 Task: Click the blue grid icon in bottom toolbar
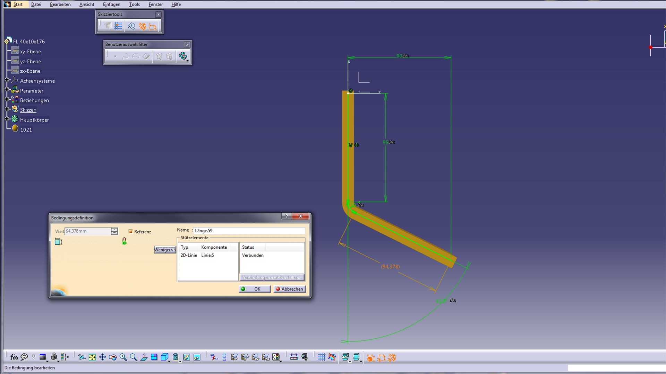tap(322, 357)
